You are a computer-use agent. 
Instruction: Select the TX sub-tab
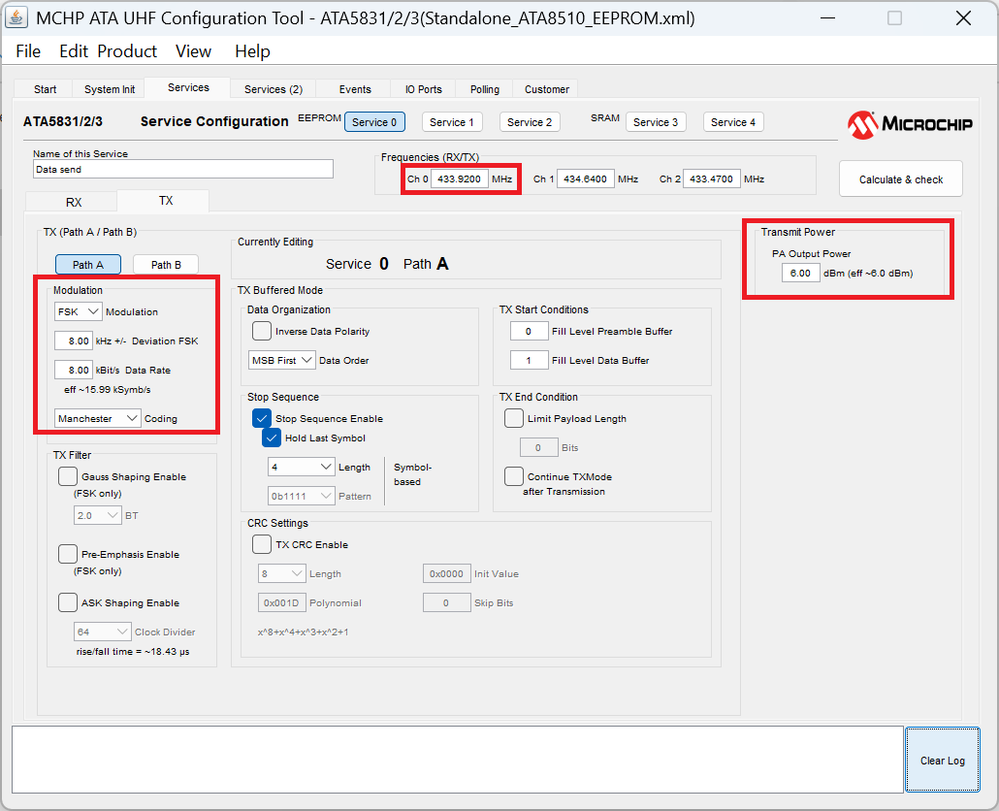point(166,201)
